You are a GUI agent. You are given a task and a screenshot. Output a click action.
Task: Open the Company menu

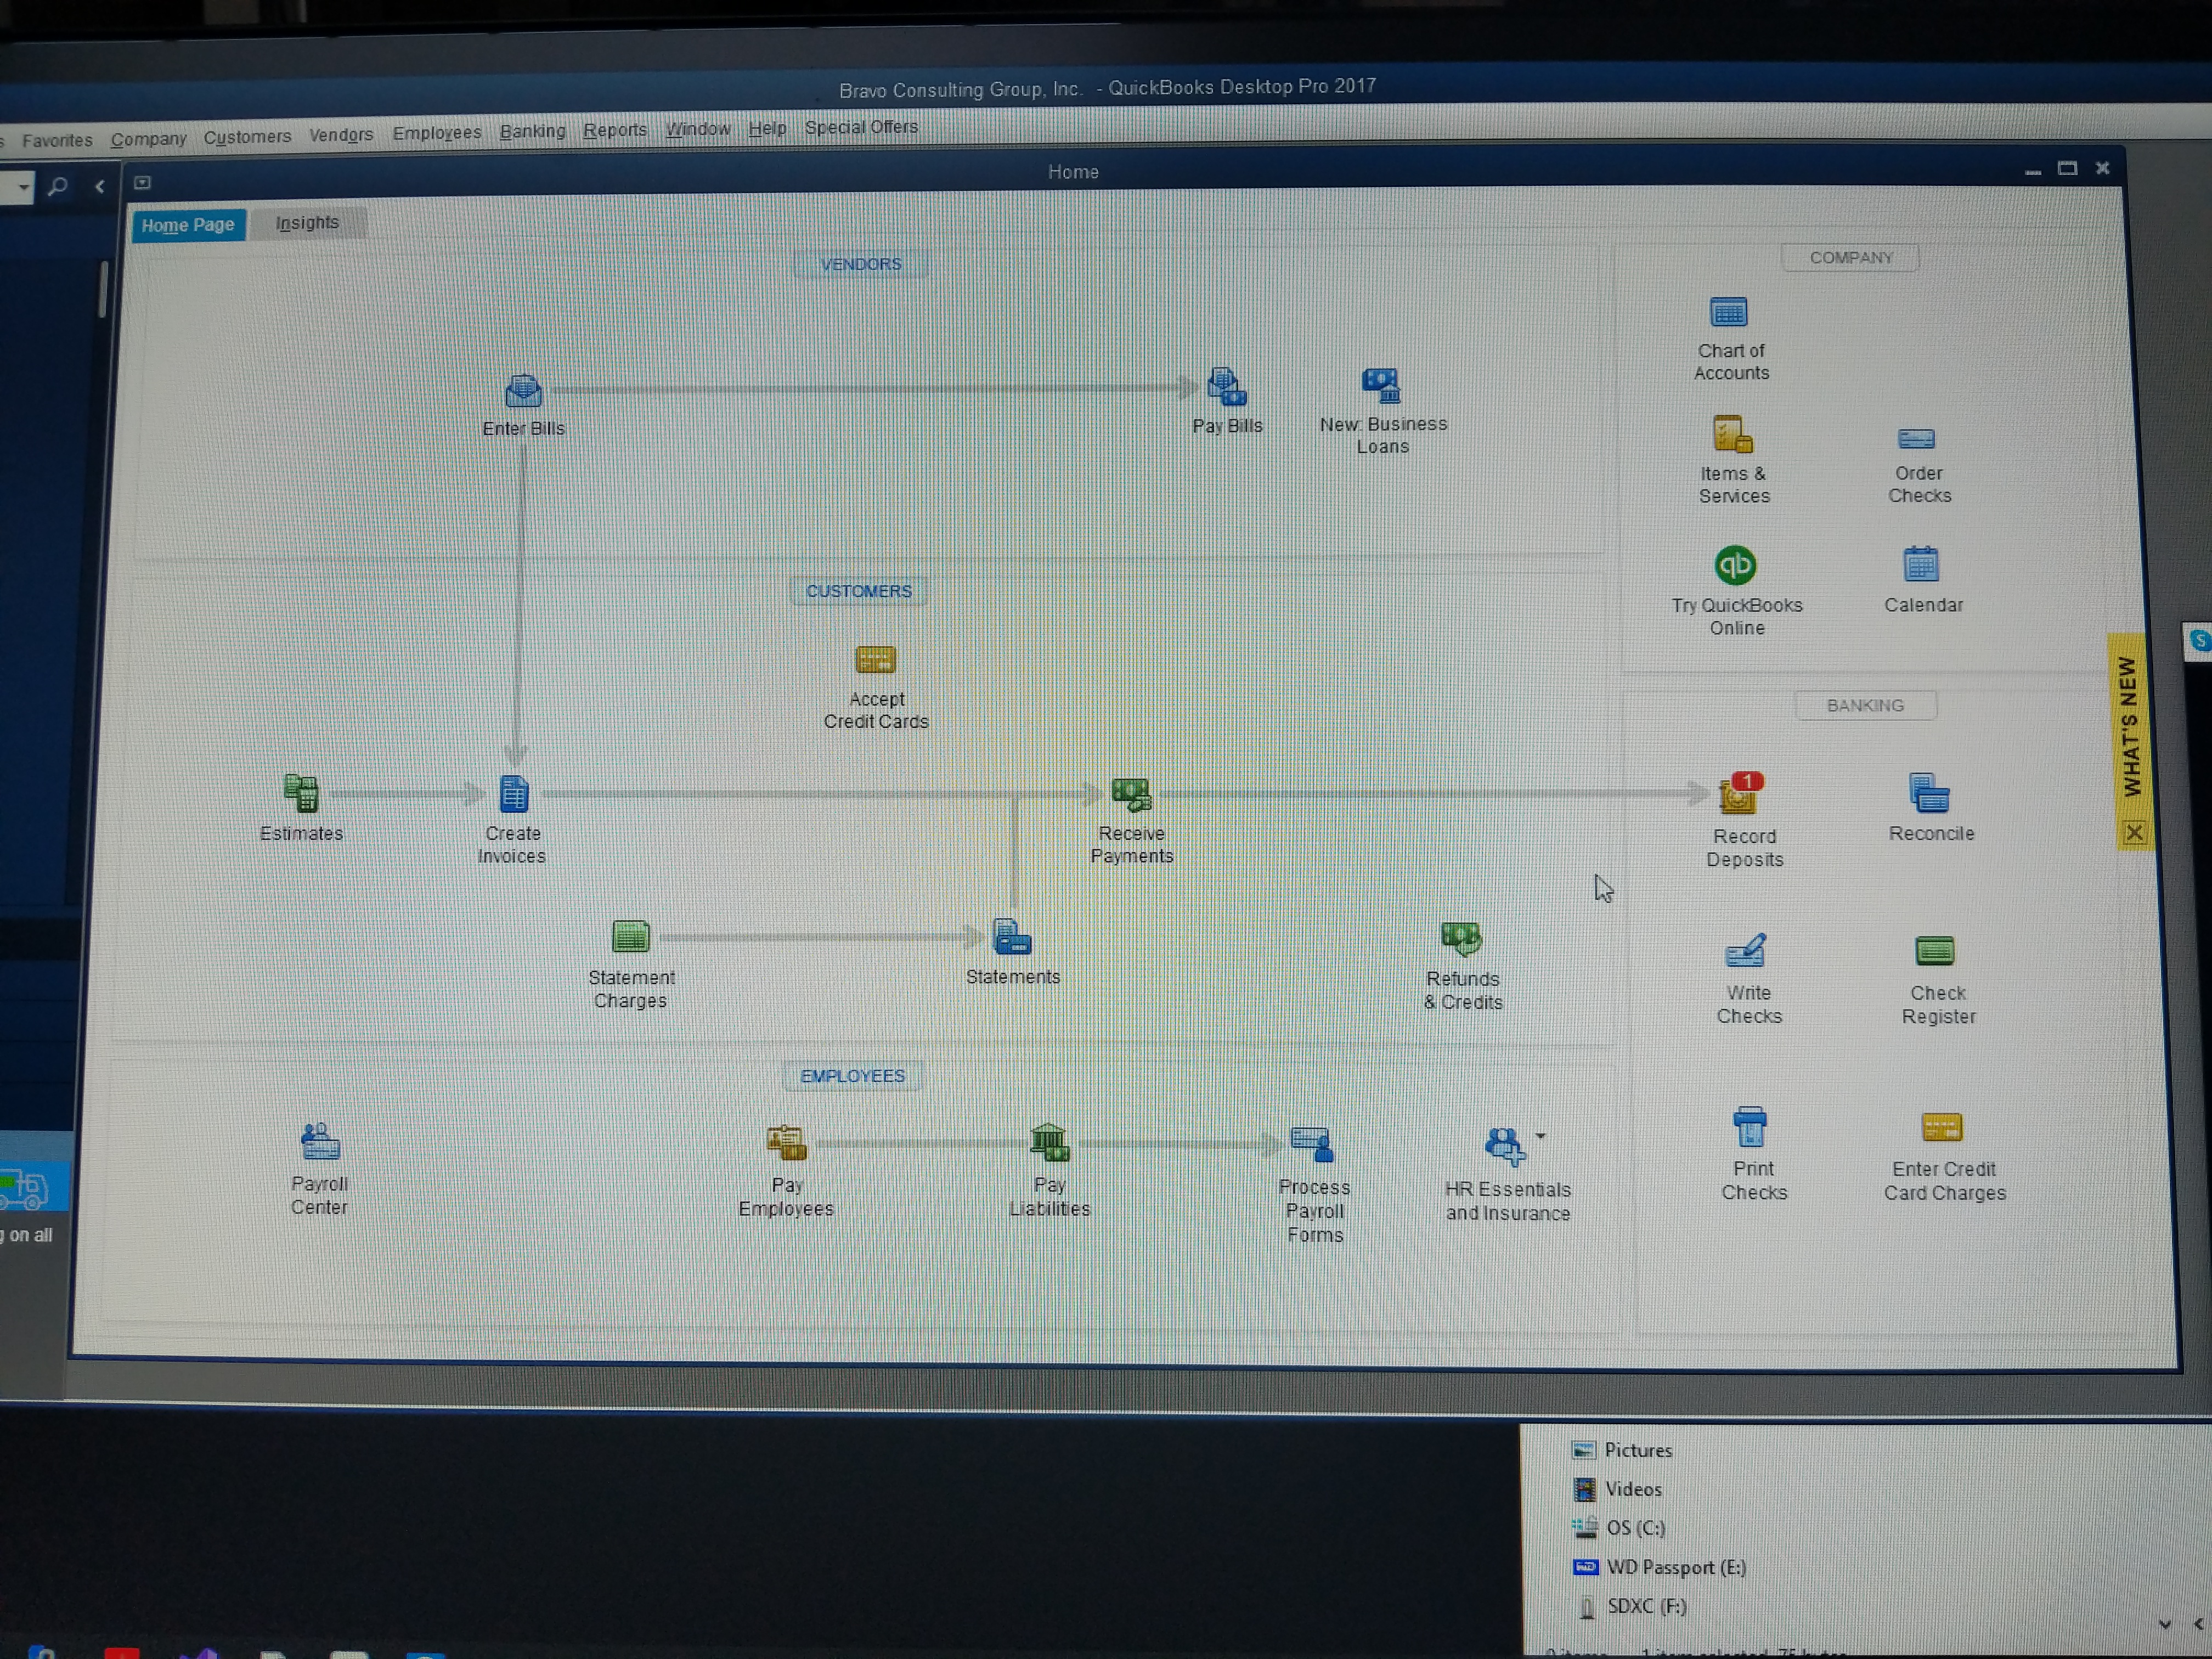pyautogui.click(x=148, y=139)
